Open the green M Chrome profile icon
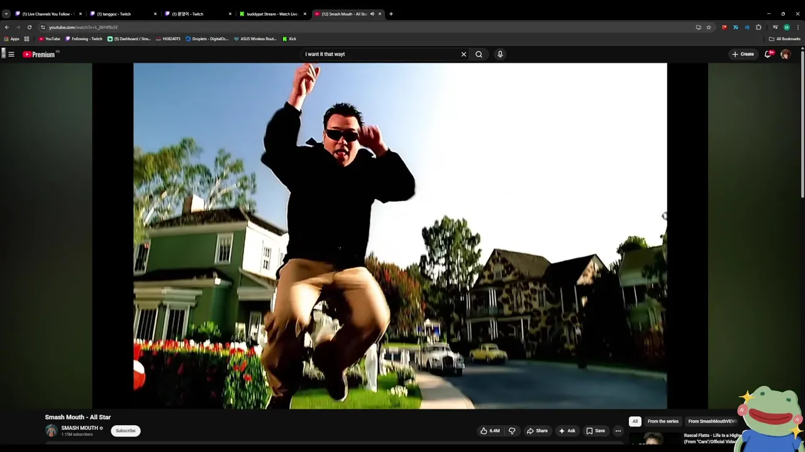 (x=787, y=27)
